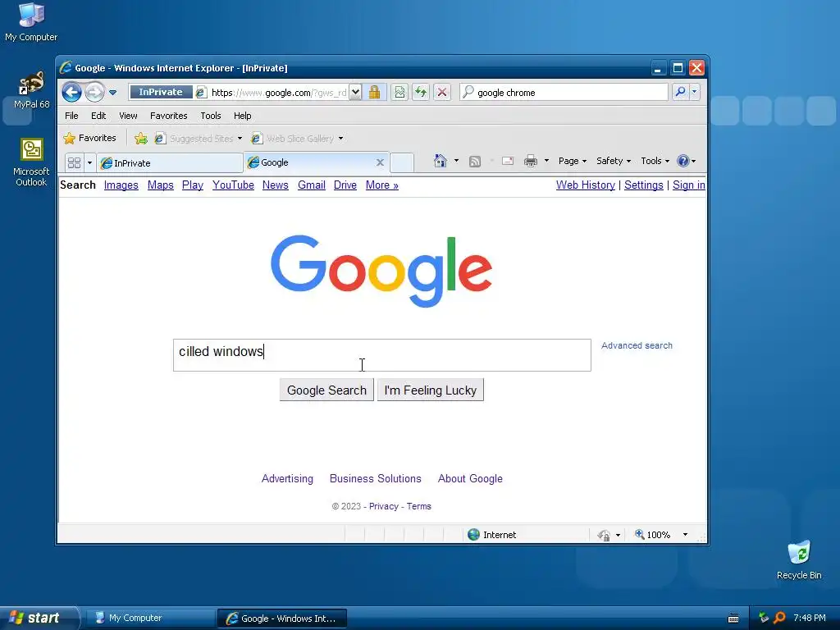Close the Google tab

(380, 162)
